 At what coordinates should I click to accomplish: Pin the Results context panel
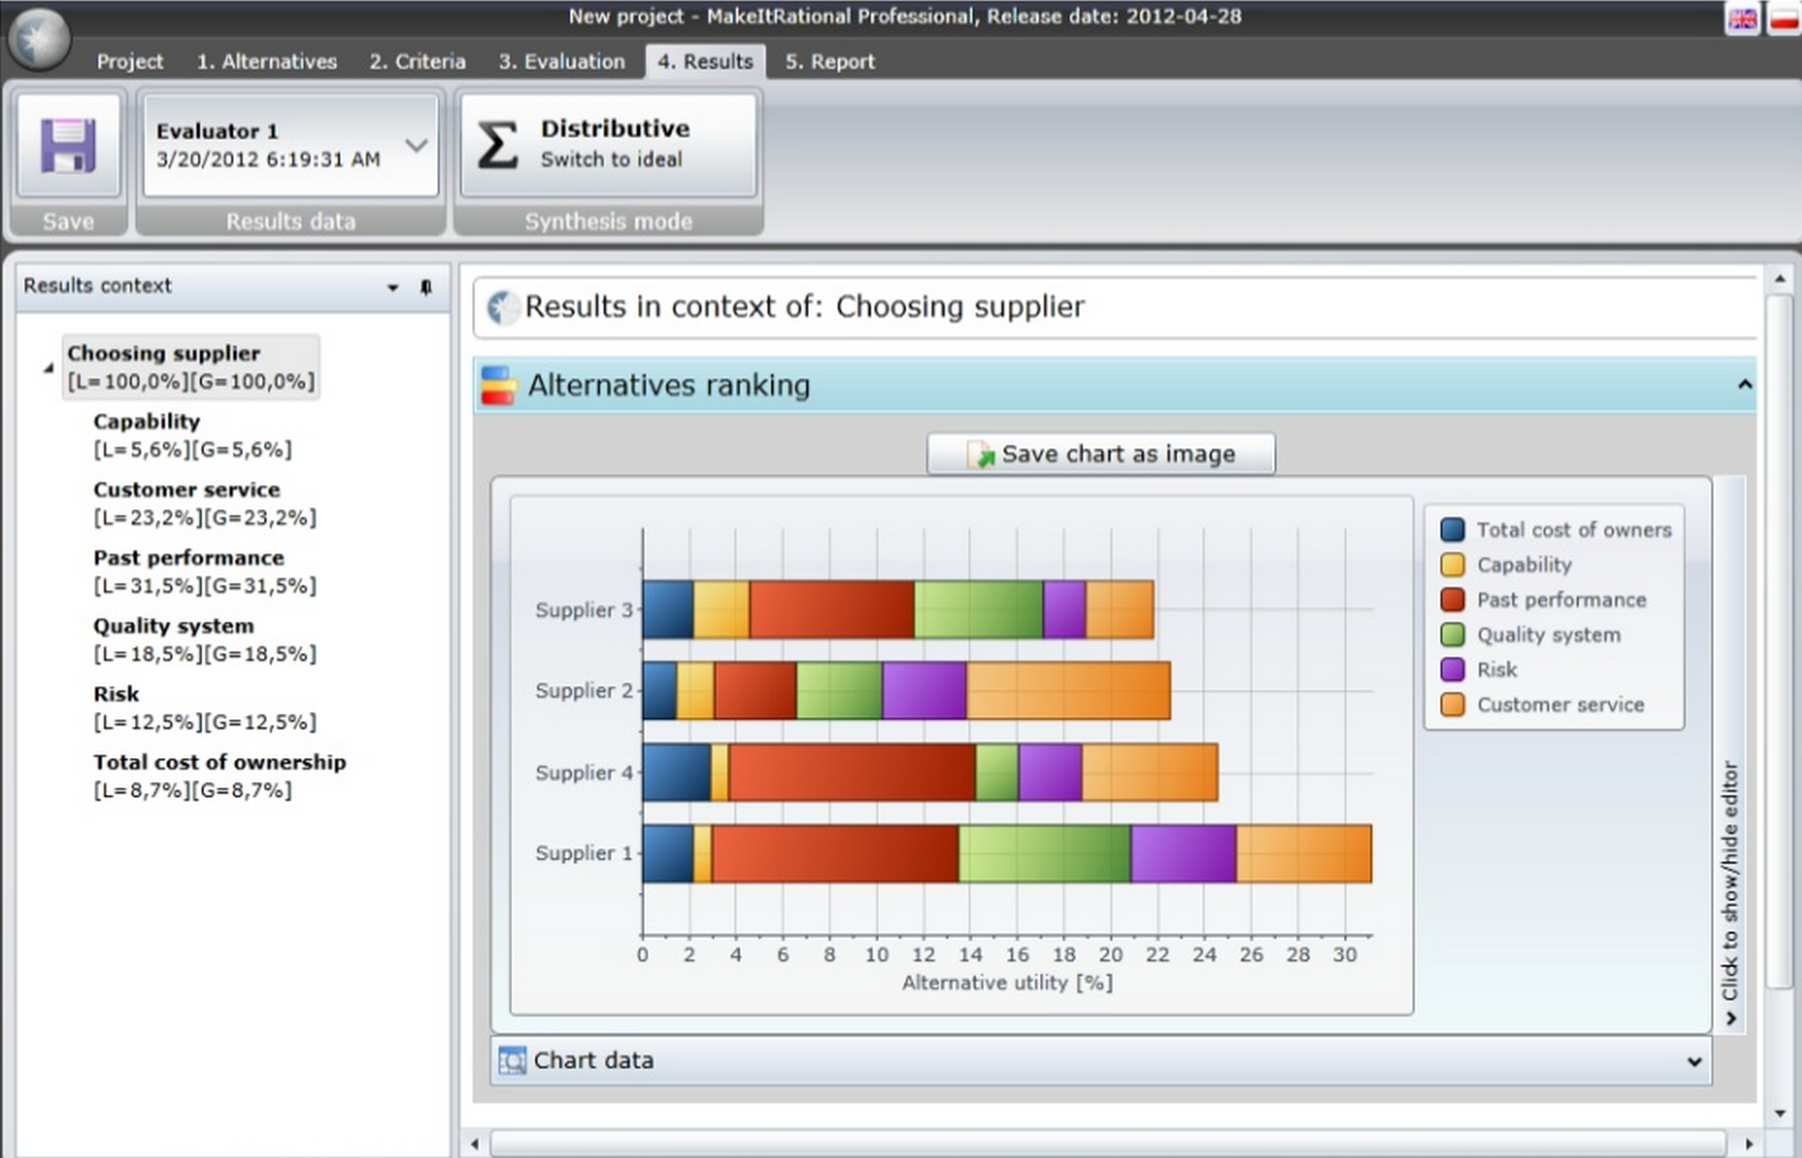[x=426, y=287]
